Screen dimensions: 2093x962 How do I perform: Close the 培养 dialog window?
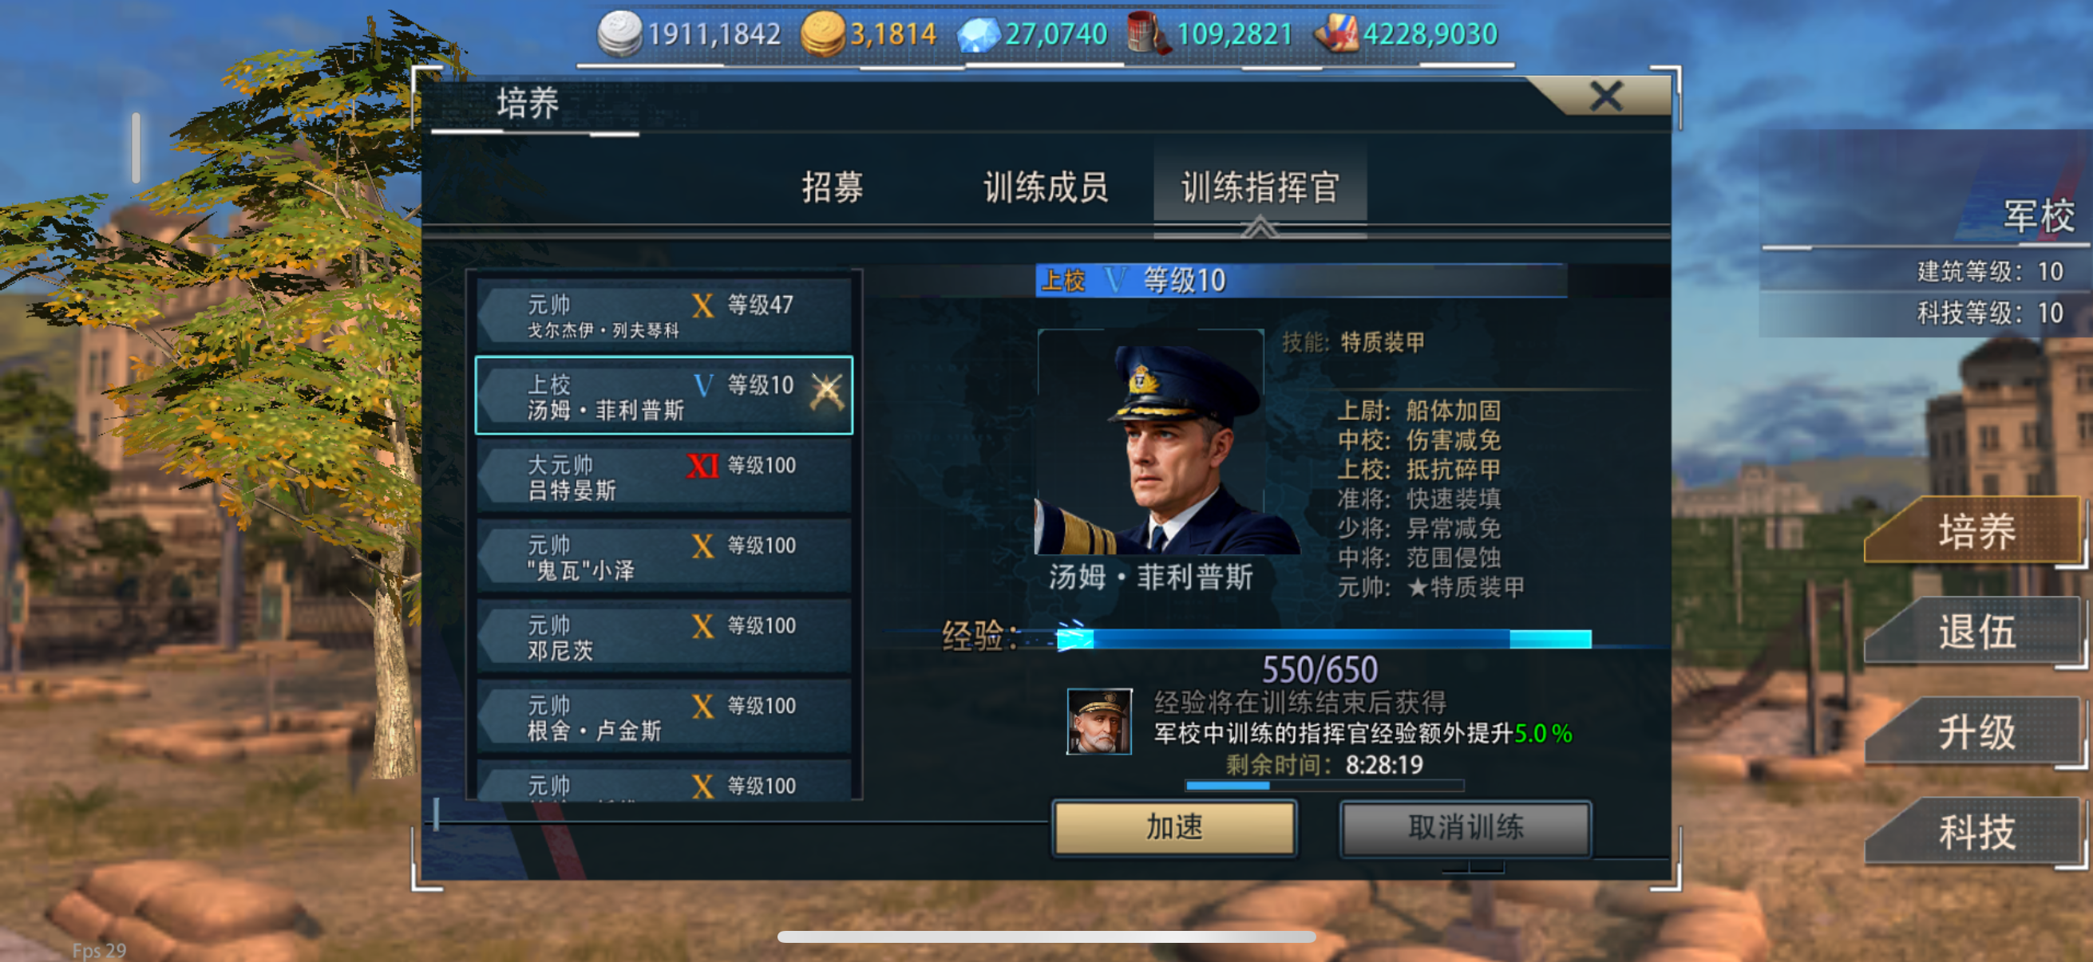(1605, 97)
